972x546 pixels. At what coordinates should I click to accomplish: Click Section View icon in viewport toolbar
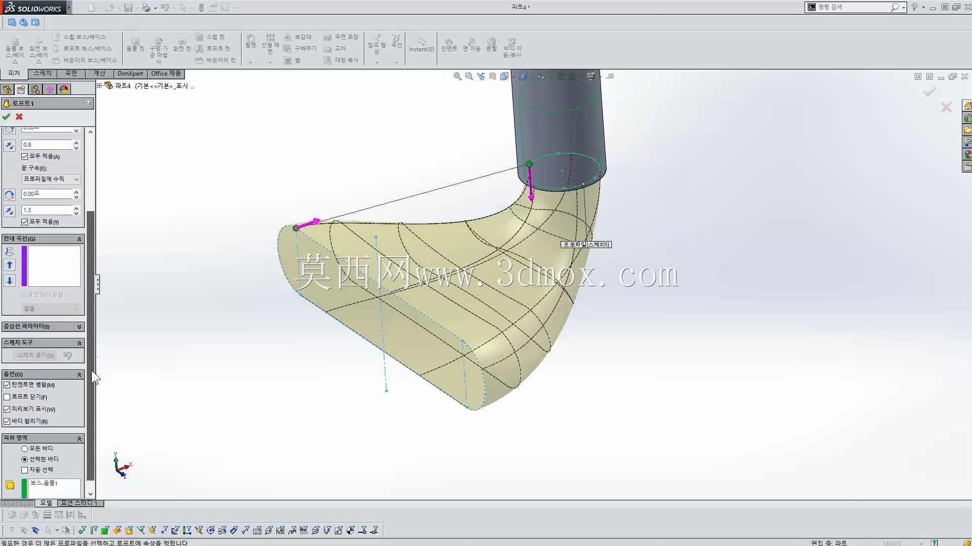pos(493,76)
